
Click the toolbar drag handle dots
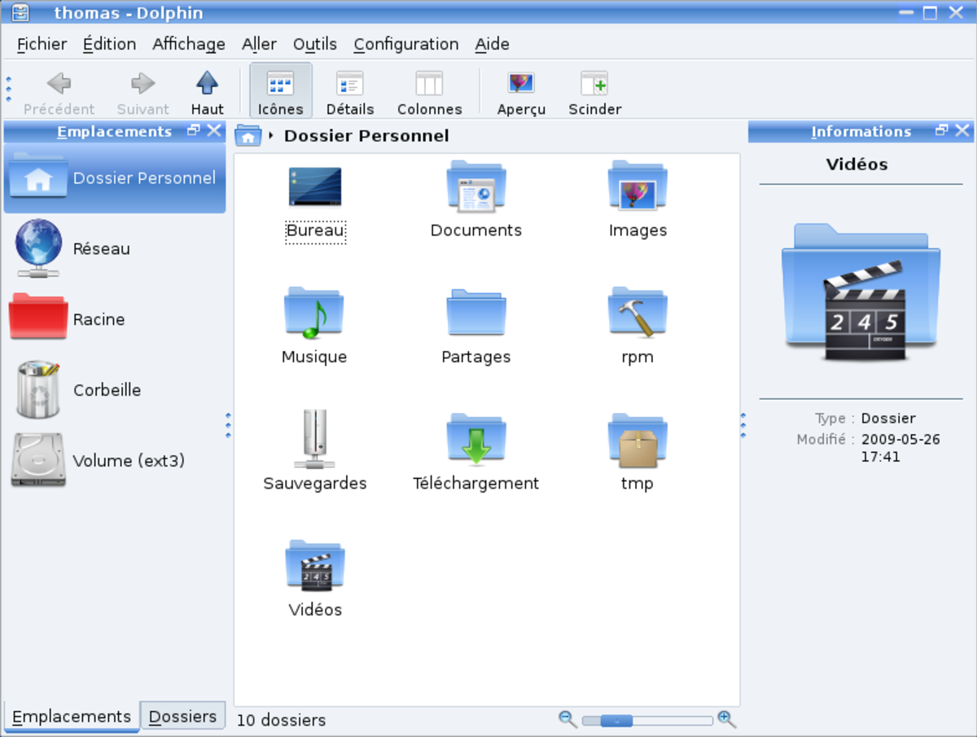click(9, 89)
